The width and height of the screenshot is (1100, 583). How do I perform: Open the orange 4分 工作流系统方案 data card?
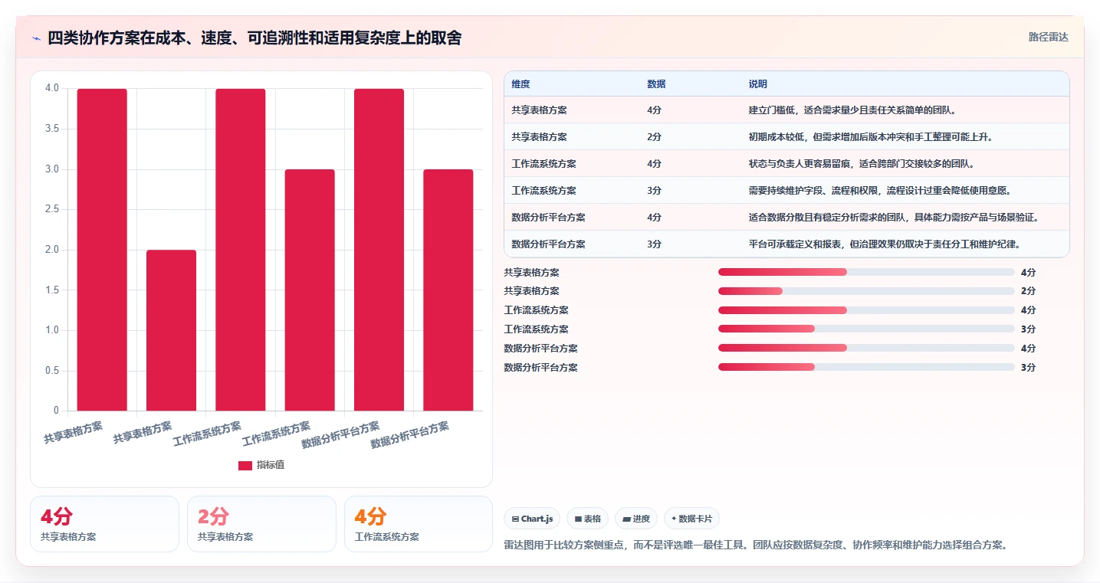(x=419, y=524)
